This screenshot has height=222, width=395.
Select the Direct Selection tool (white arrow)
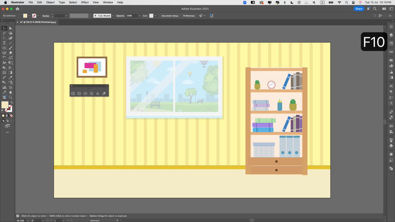coord(11,28)
